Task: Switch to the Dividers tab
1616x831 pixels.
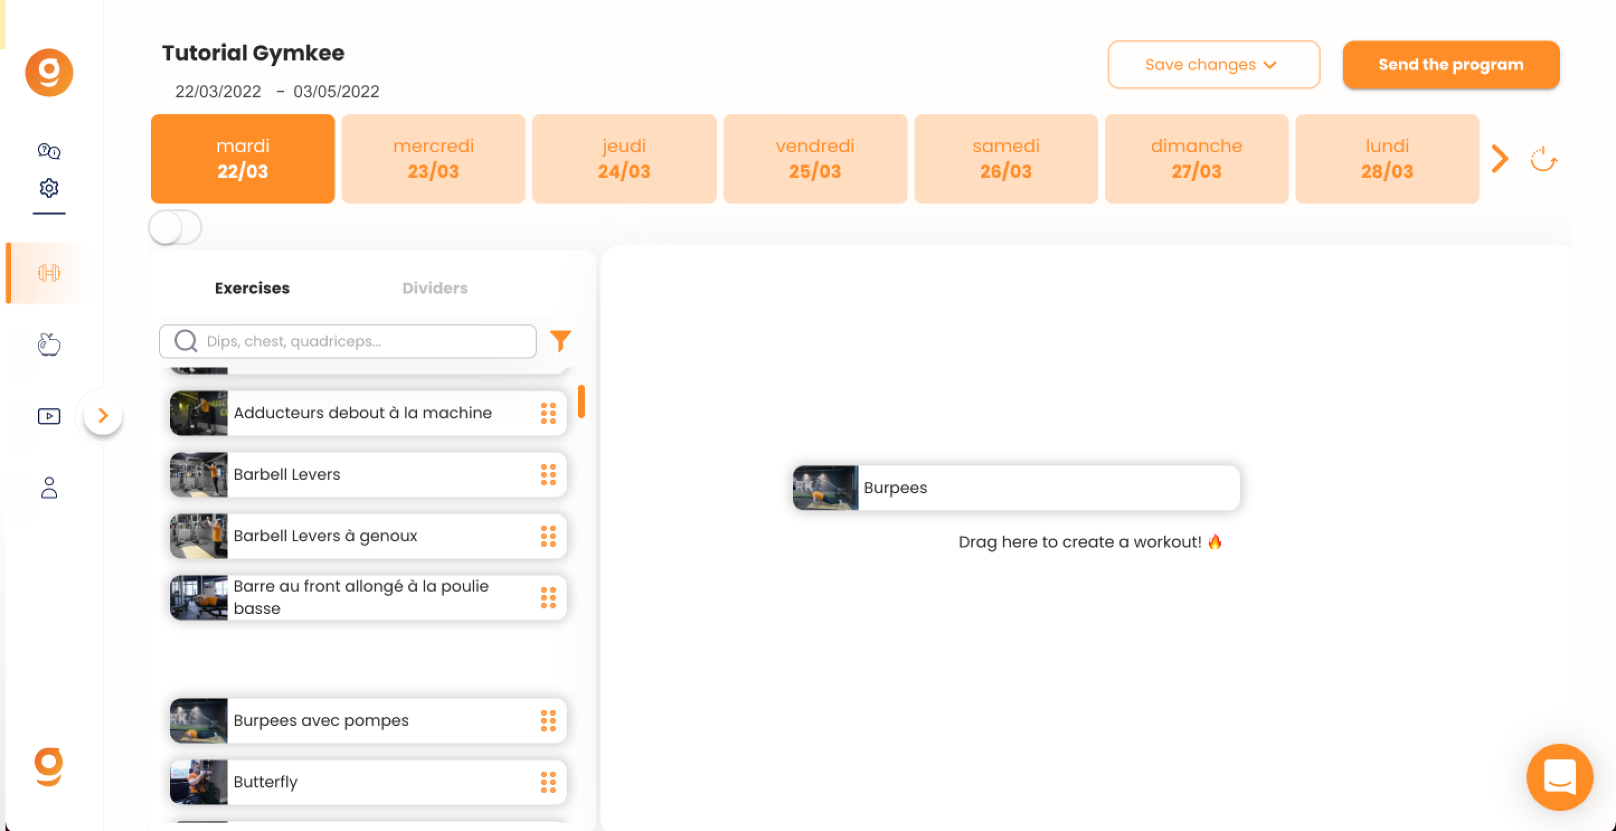Action: 435,288
